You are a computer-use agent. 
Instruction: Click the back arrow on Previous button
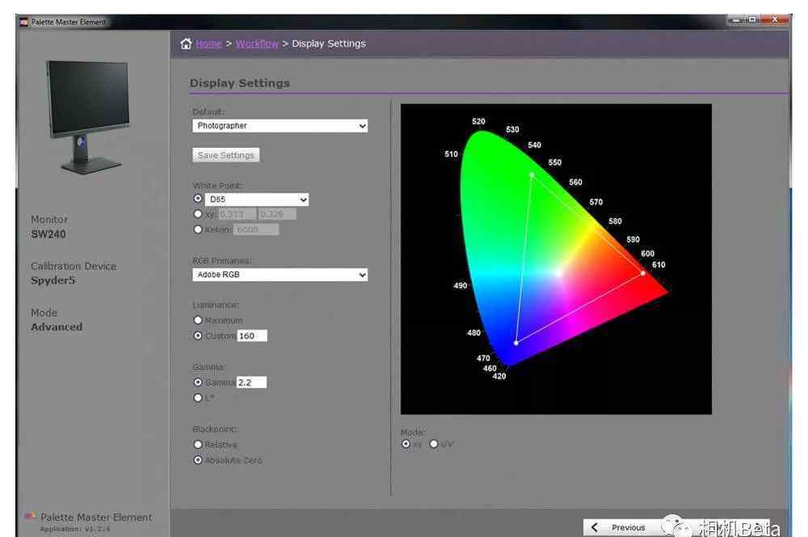coord(595,527)
